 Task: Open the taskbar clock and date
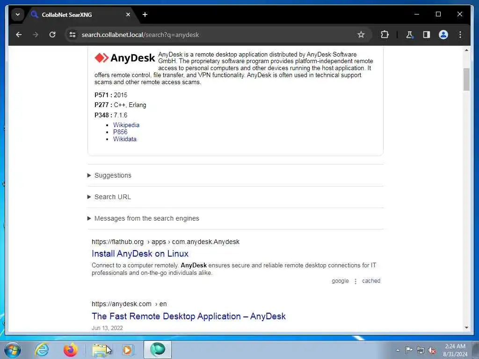coord(455,350)
